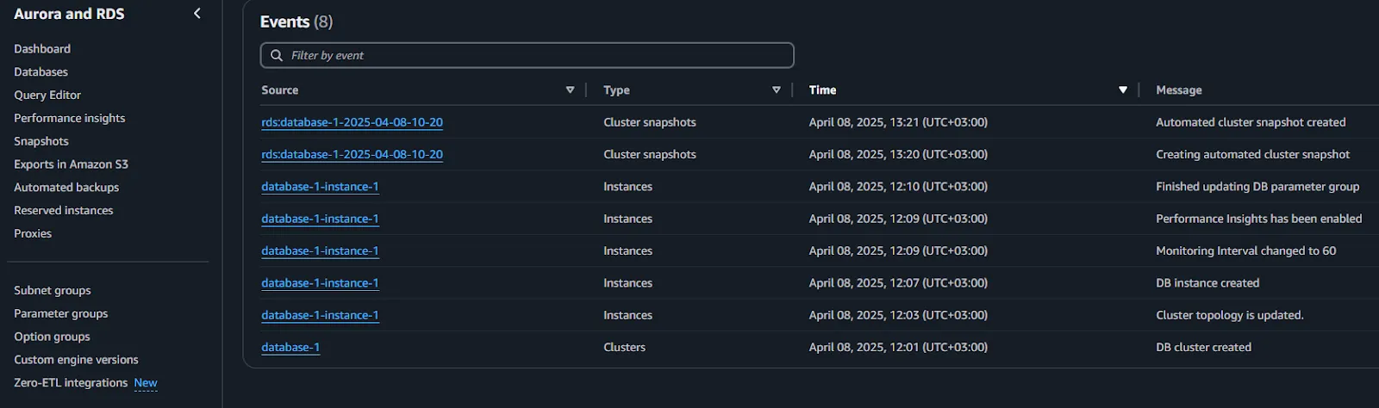Click time 'April 08, 2025, 12:07' cell
Screen dimensions: 1379x408
pos(898,283)
